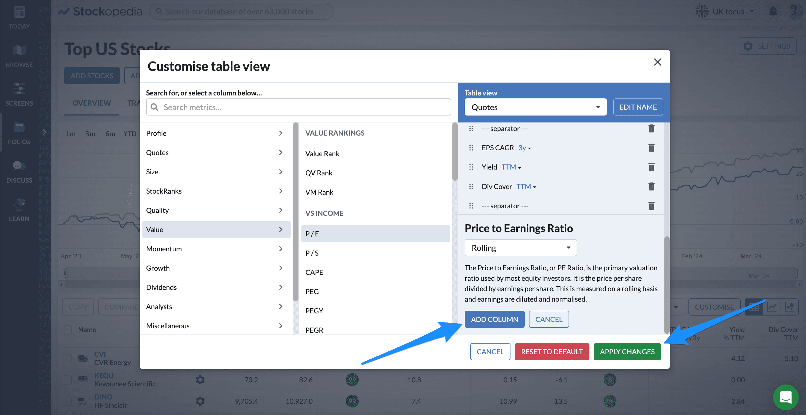Remove the Yield column using trash icon
Image resolution: width=806 pixels, height=415 pixels.
pyautogui.click(x=651, y=167)
